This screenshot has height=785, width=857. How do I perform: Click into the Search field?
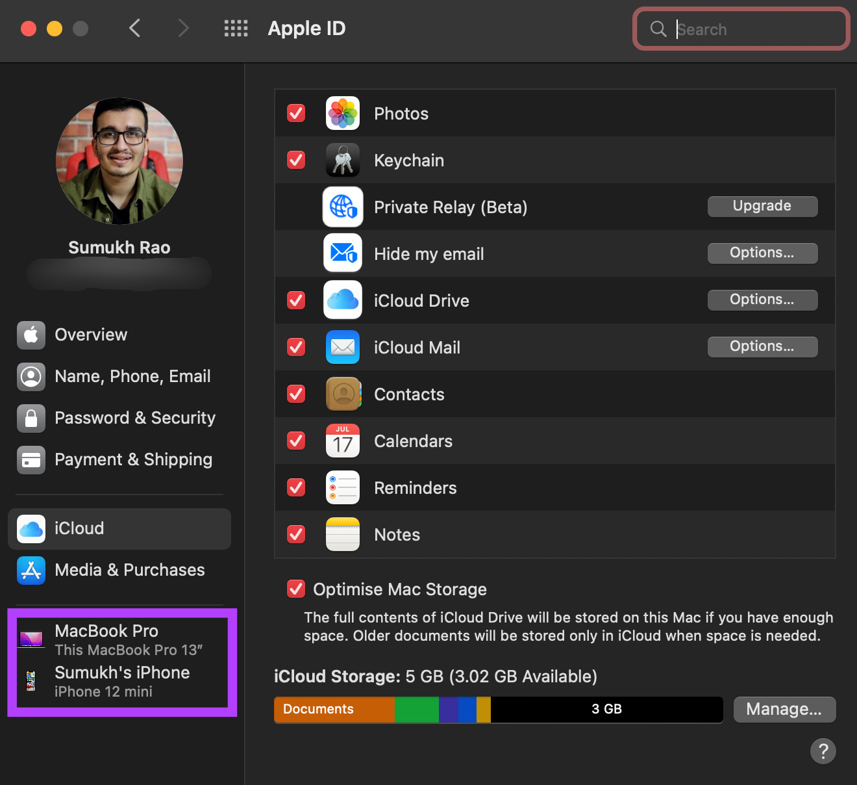(741, 29)
